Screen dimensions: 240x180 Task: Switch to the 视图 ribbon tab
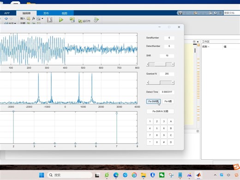point(65,13)
